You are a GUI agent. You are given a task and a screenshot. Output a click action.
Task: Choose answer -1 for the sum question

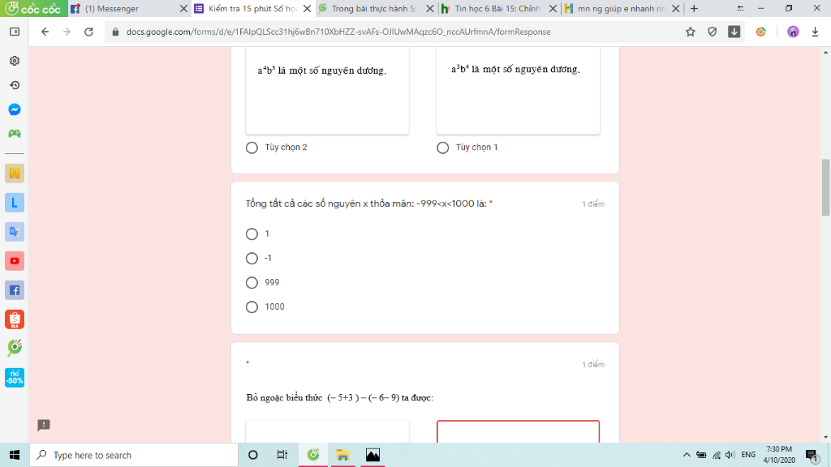click(252, 259)
